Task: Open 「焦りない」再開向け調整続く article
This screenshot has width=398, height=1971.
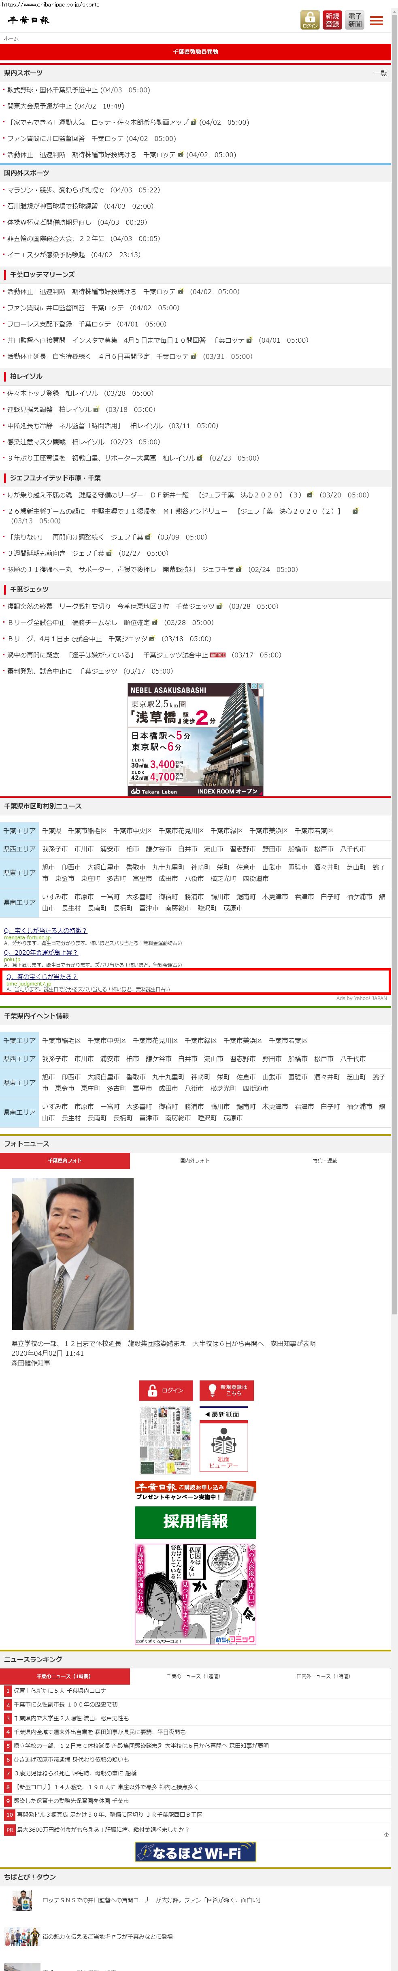Action: [75, 537]
